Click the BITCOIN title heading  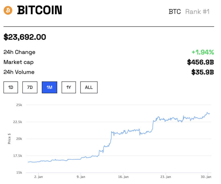tap(40, 10)
